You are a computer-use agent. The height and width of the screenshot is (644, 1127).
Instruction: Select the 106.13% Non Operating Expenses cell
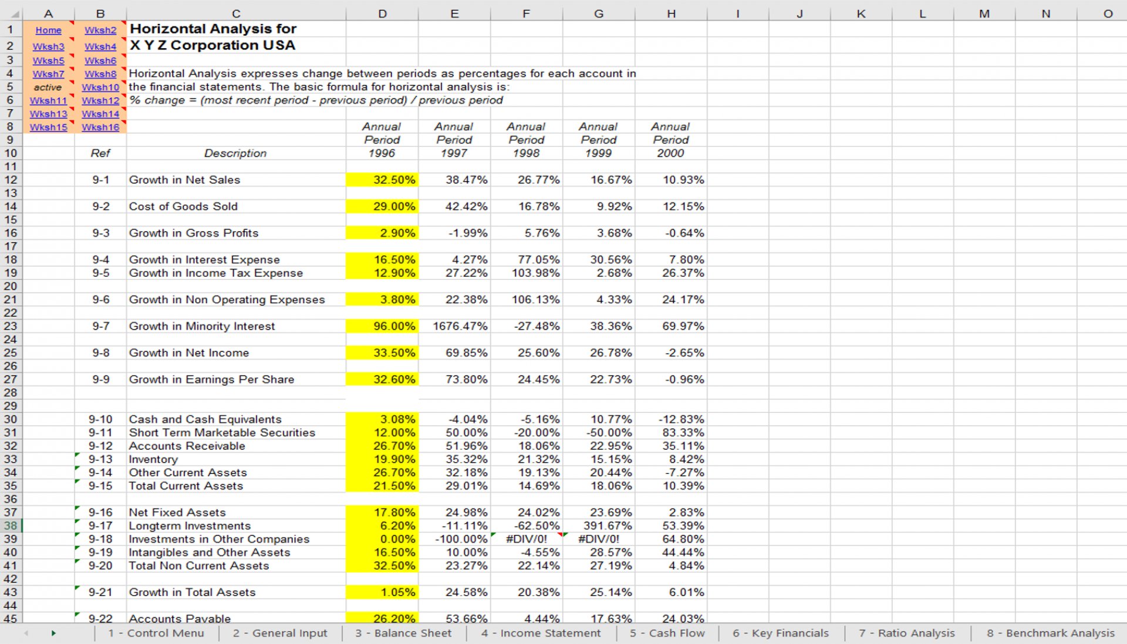pyautogui.click(x=527, y=300)
